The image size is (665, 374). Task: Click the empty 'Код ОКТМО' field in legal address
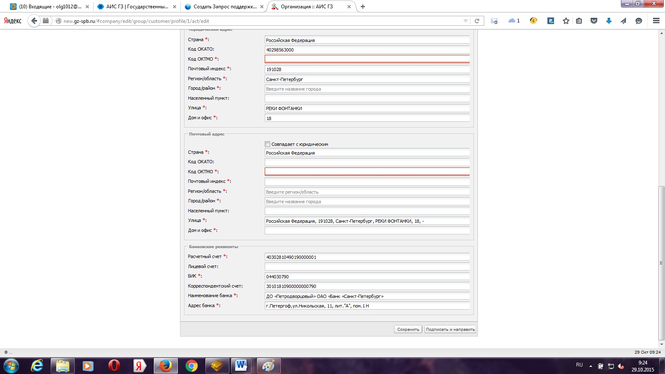[x=367, y=59]
